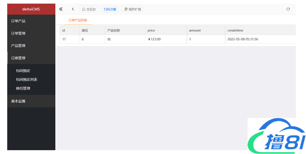Expand the 产品管理 sidebar menu
The width and height of the screenshot is (306, 154).
pyautogui.click(x=31, y=45)
